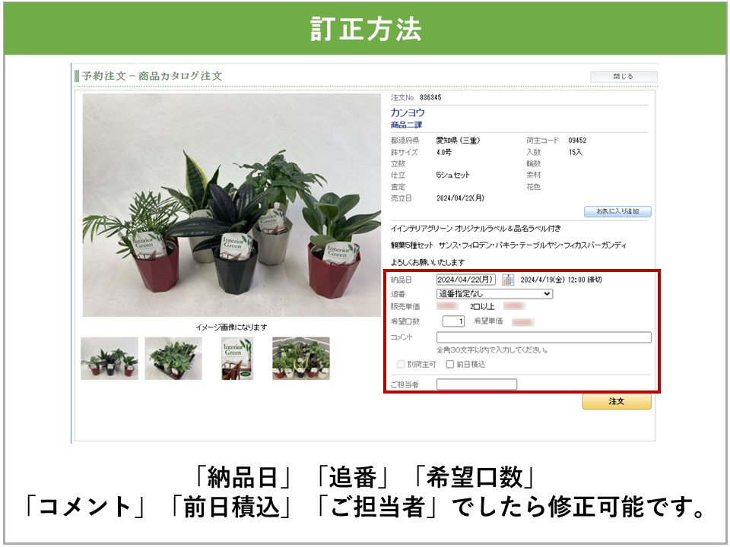The width and height of the screenshot is (730, 547).
Task: Open the 追番 dropdown list
Action: click(494, 294)
